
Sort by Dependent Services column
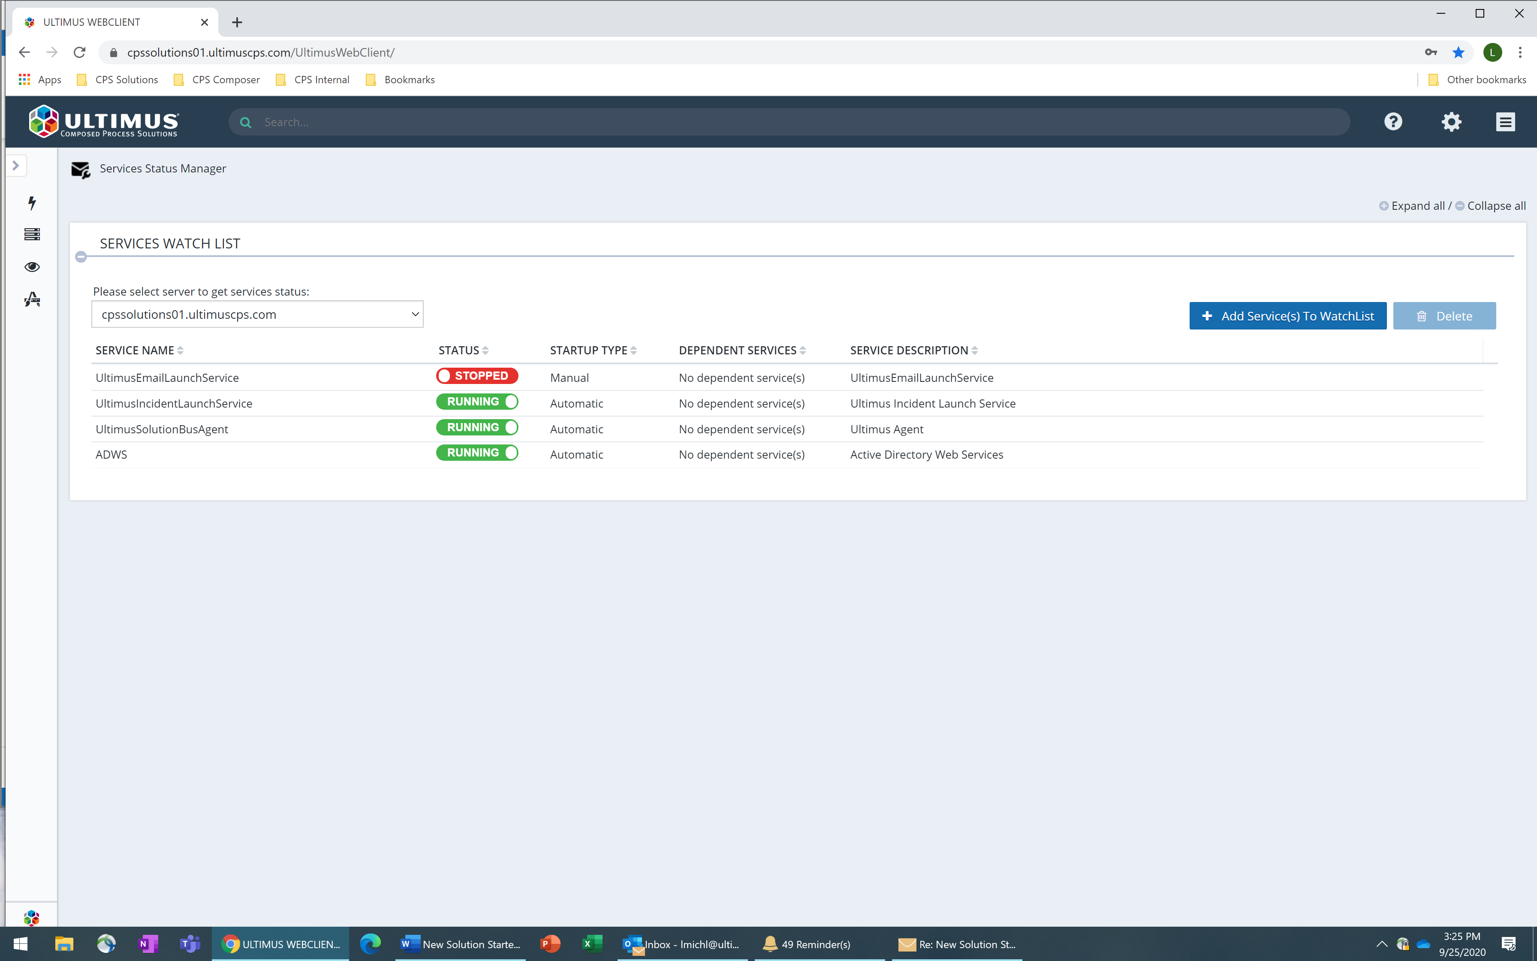(742, 350)
